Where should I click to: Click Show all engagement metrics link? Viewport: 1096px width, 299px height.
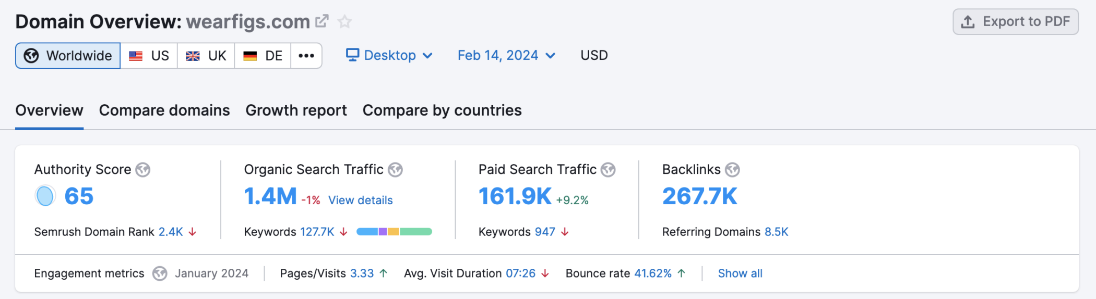pos(740,273)
